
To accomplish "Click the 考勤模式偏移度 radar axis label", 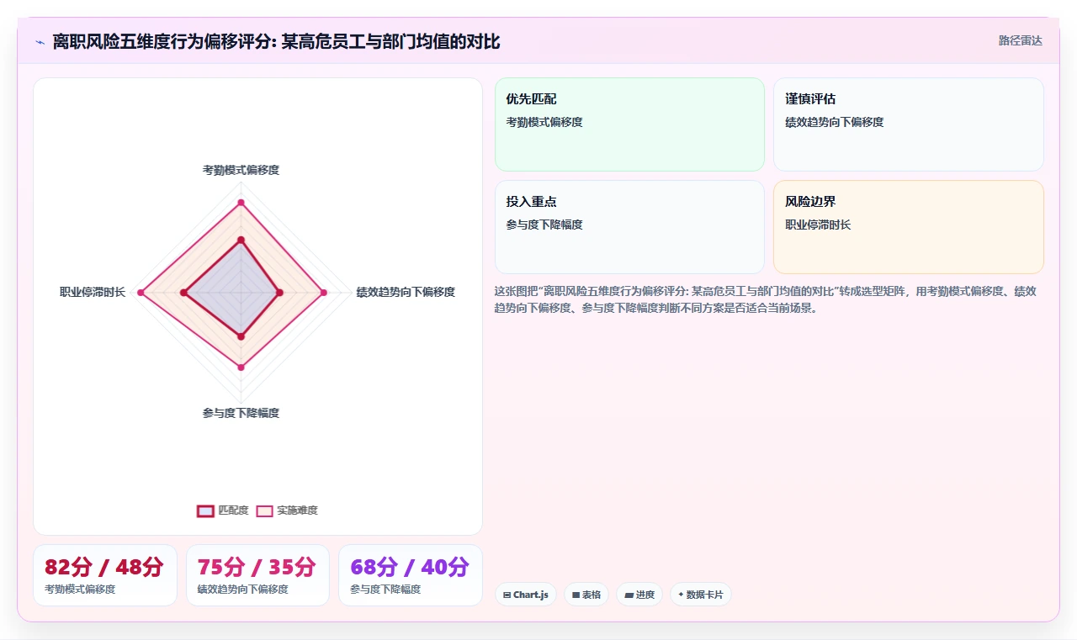I will tap(241, 170).
